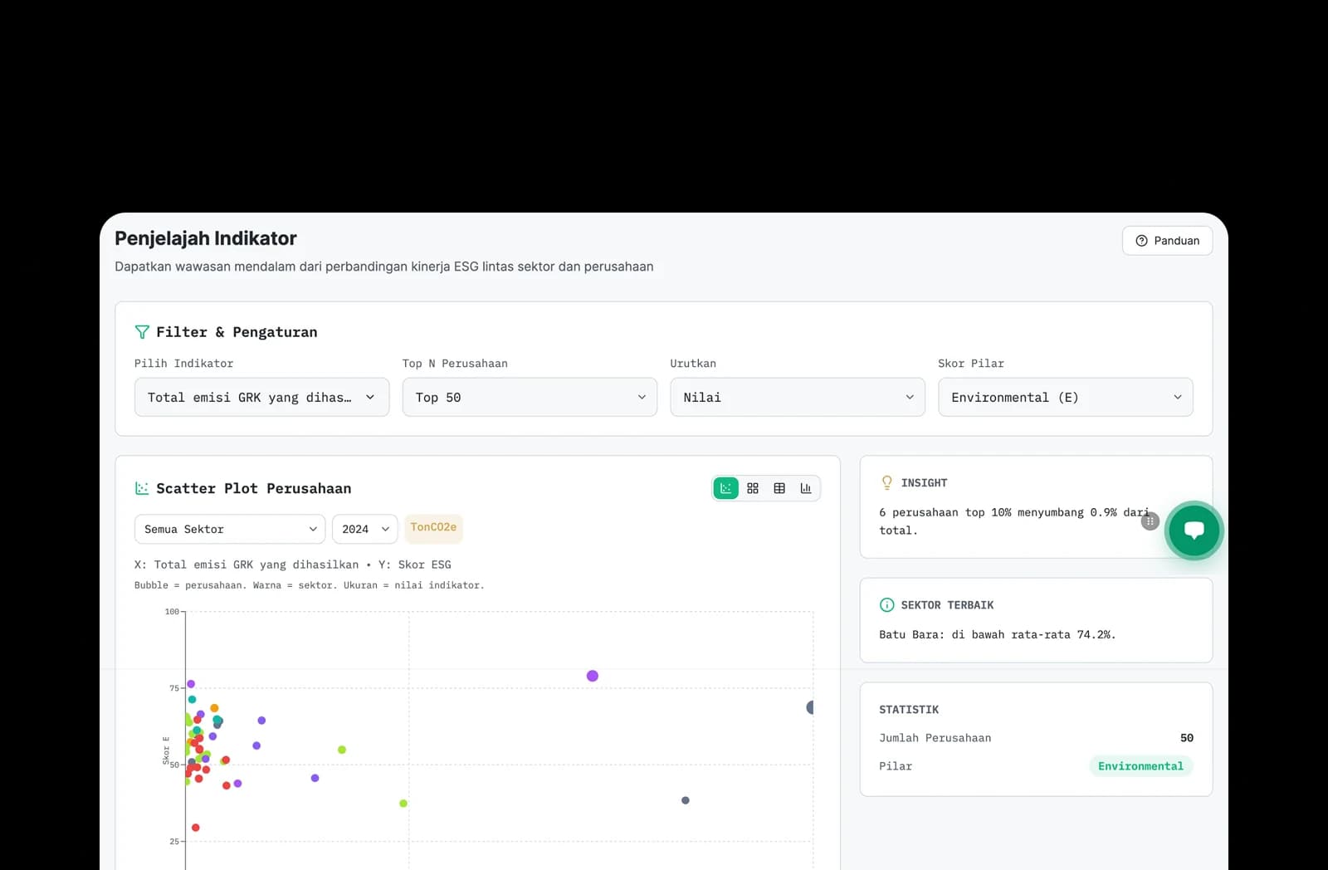
Task: Switch to bar chart view
Action: 806,488
